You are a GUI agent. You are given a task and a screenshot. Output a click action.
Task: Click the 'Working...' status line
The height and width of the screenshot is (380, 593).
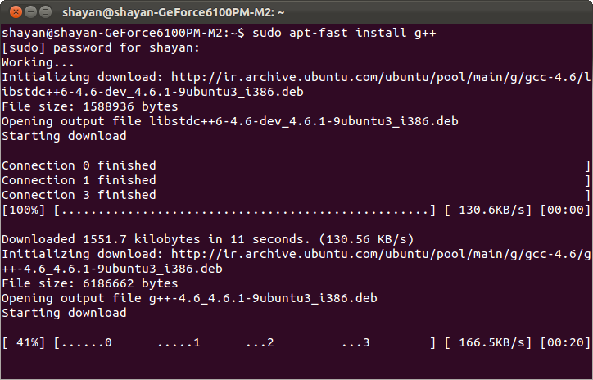pyautogui.click(x=38, y=62)
